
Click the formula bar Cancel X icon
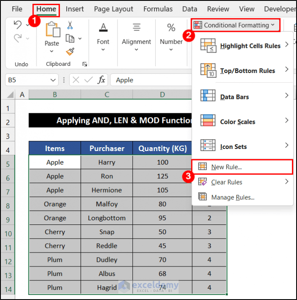(x=76, y=80)
